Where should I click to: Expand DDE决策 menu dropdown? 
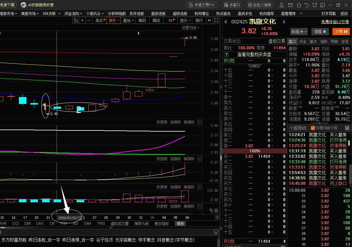(51, 14)
